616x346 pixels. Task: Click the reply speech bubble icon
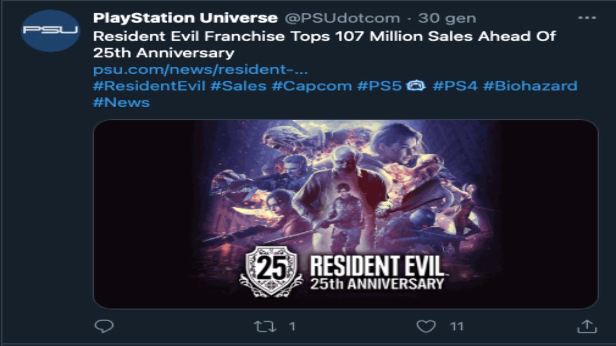point(103,326)
